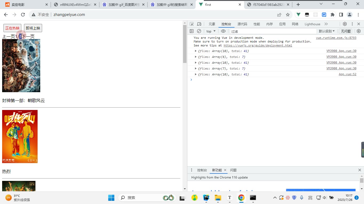Switch to the 元素 tab
The height and width of the screenshot is (204, 364).
click(x=212, y=24)
